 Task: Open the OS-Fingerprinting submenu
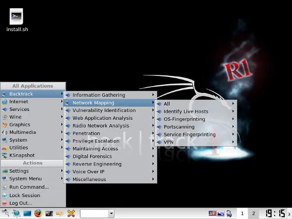(196, 119)
